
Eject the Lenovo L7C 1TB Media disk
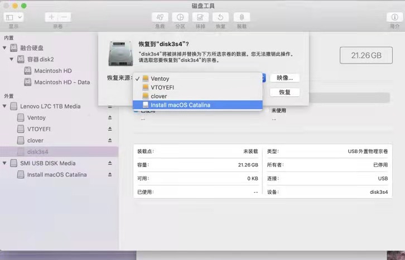(x=110, y=106)
